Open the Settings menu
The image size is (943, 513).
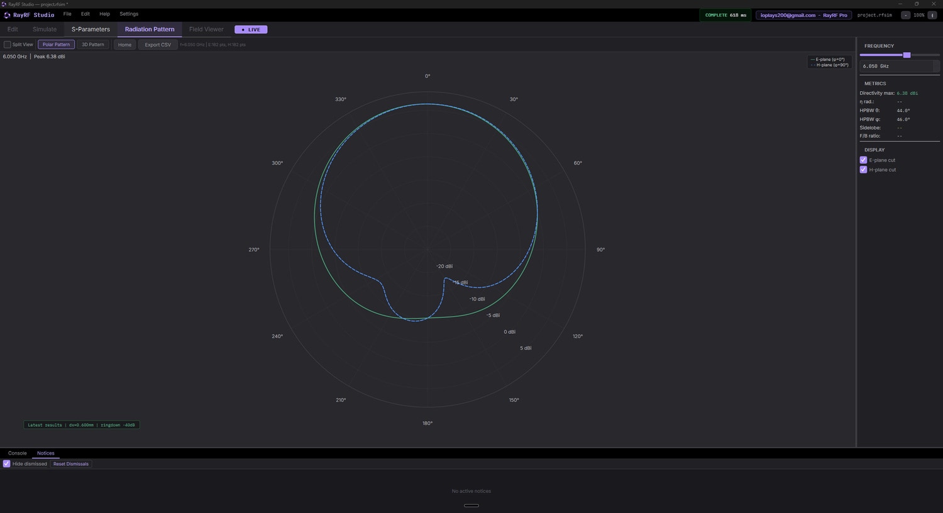pos(129,14)
